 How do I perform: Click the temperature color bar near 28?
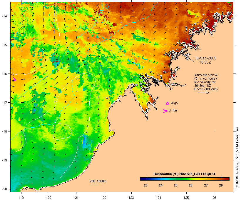pos(221,179)
